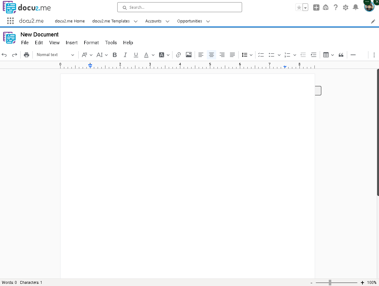The width and height of the screenshot is (379, 286).
Task: Click the vertical scrollbar on the right
Action: point(378,132)
